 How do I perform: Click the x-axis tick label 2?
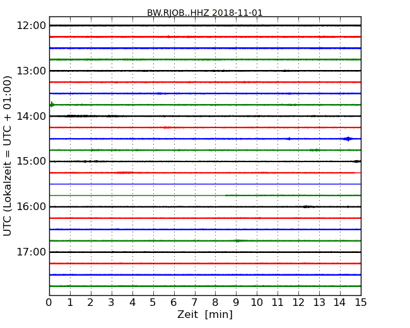pos(90,303)
